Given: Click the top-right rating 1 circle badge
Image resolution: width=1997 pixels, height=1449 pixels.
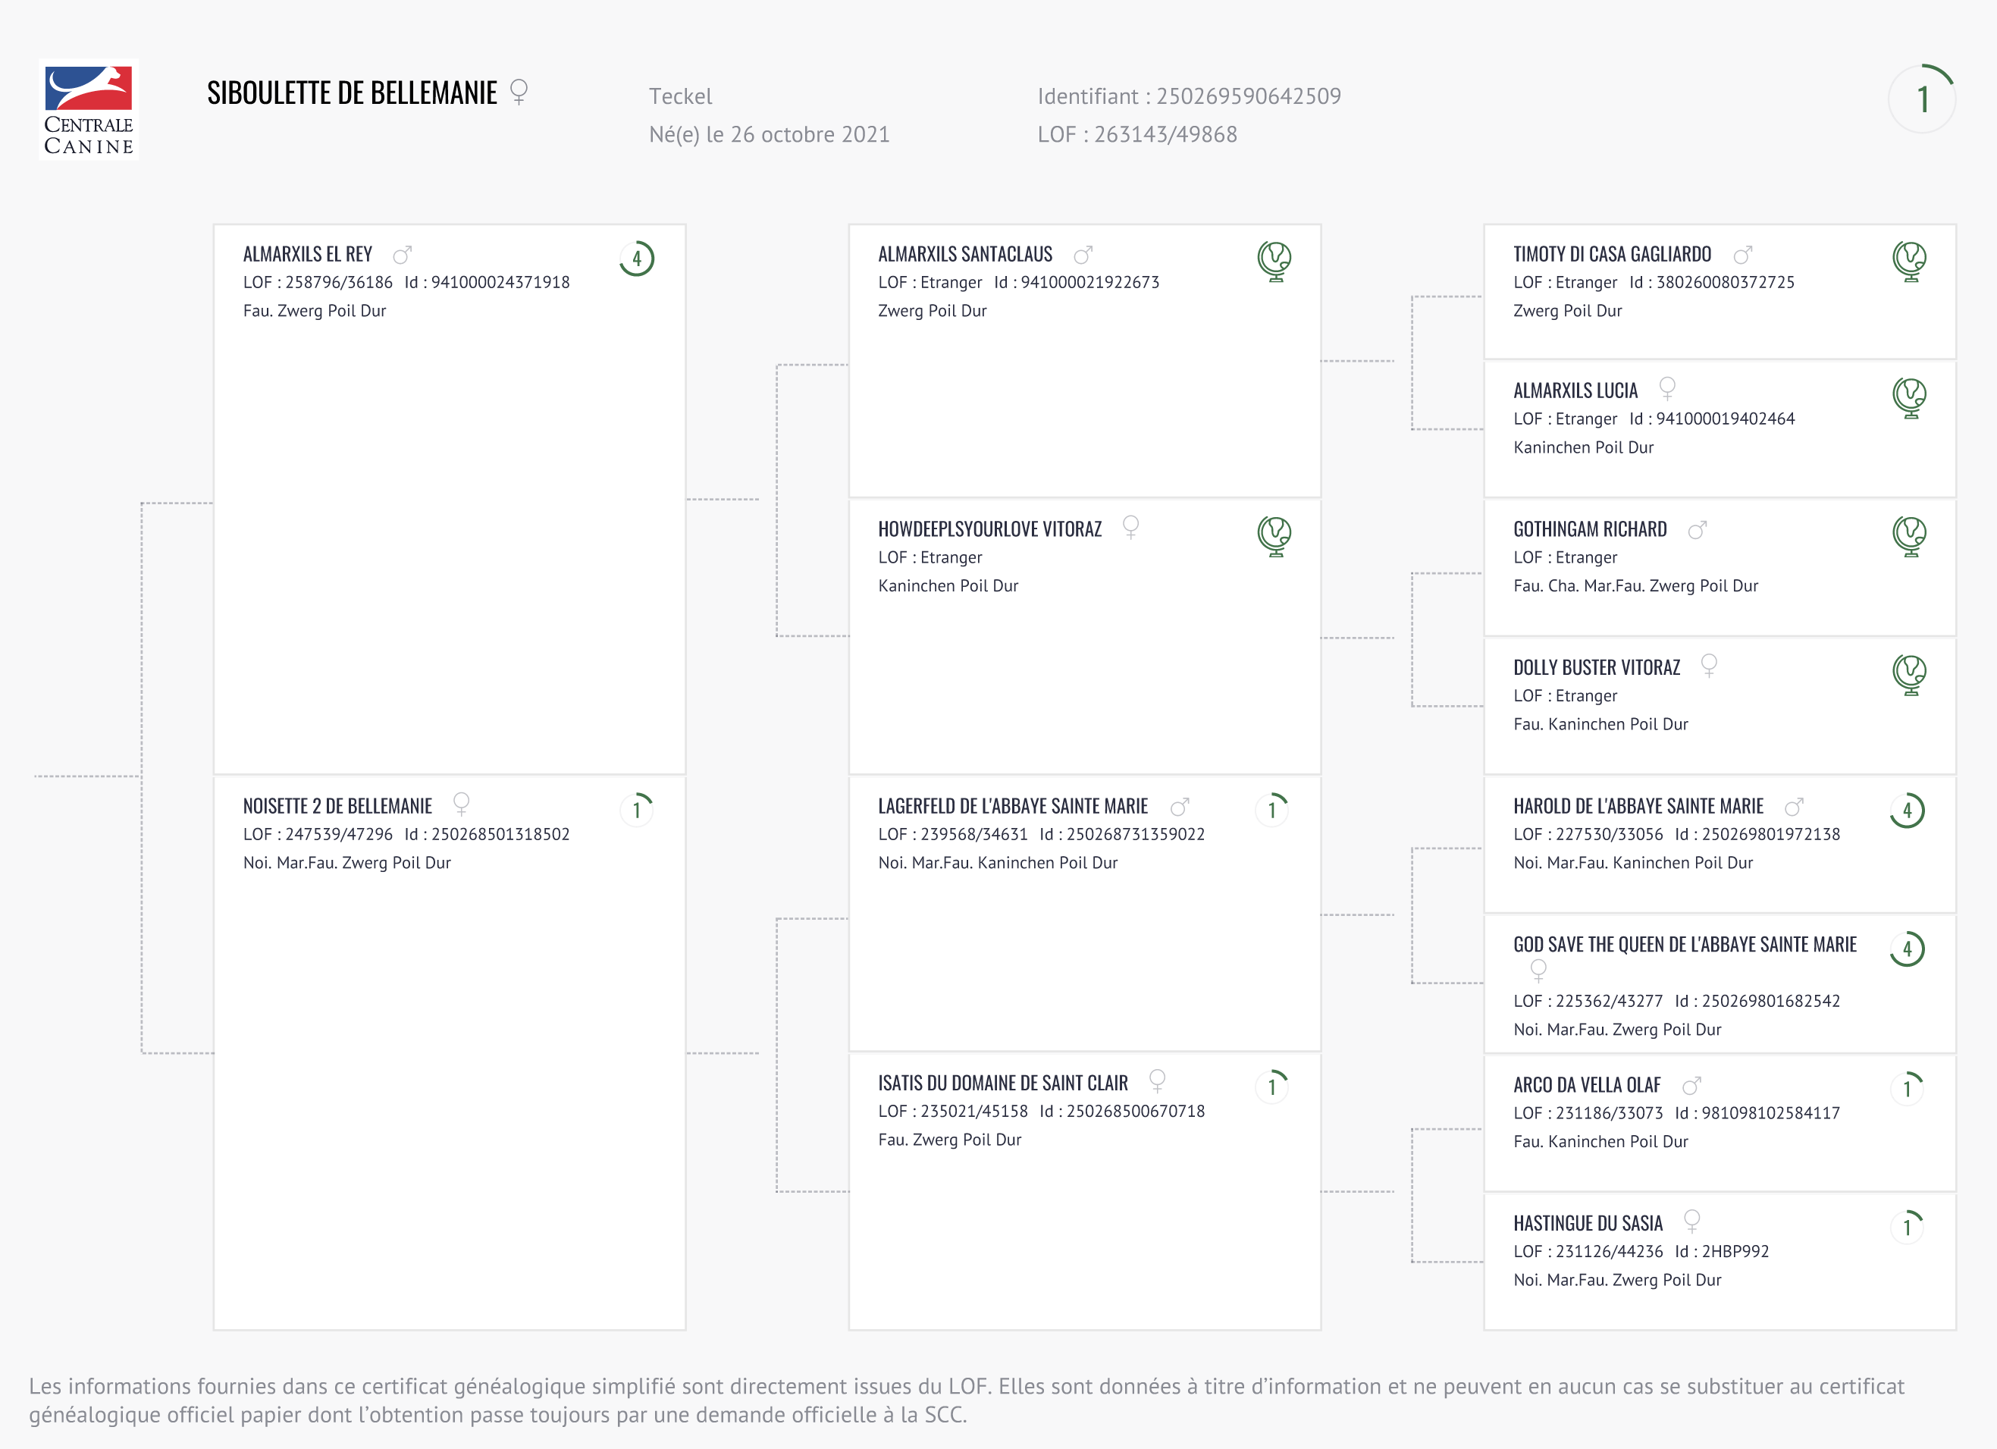Looking at the screenshot, I should pyautogui.click(x=1922, y=99).
